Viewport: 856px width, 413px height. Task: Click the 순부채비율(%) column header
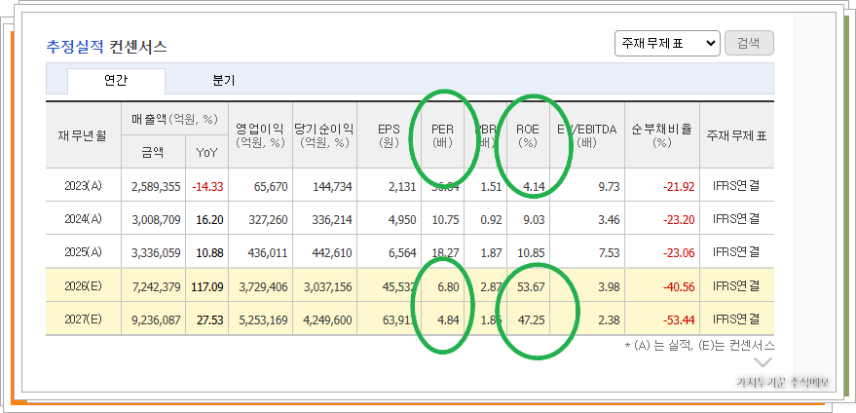coord(661,135)
